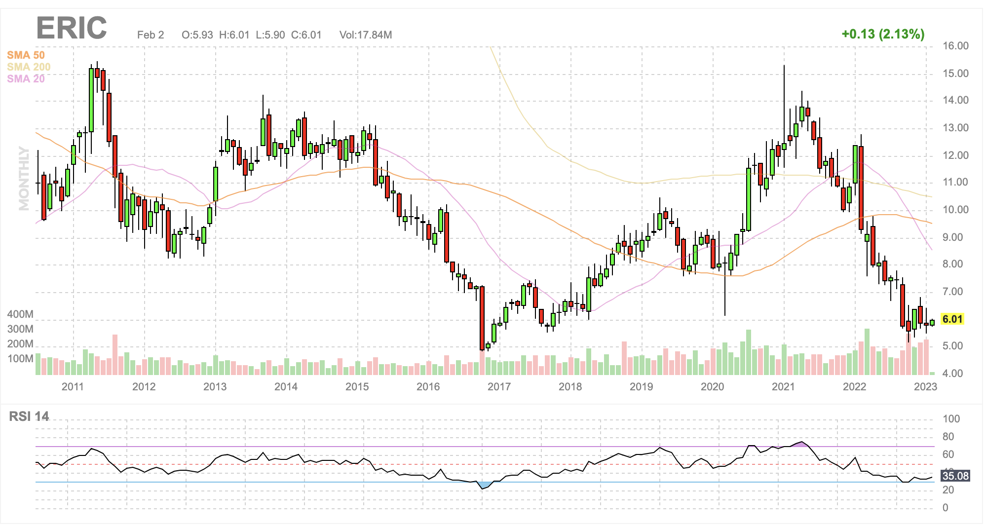The image size is (985, 527).
Task: Select the SMA 200 legend label
Action: [x=29, y=67]
